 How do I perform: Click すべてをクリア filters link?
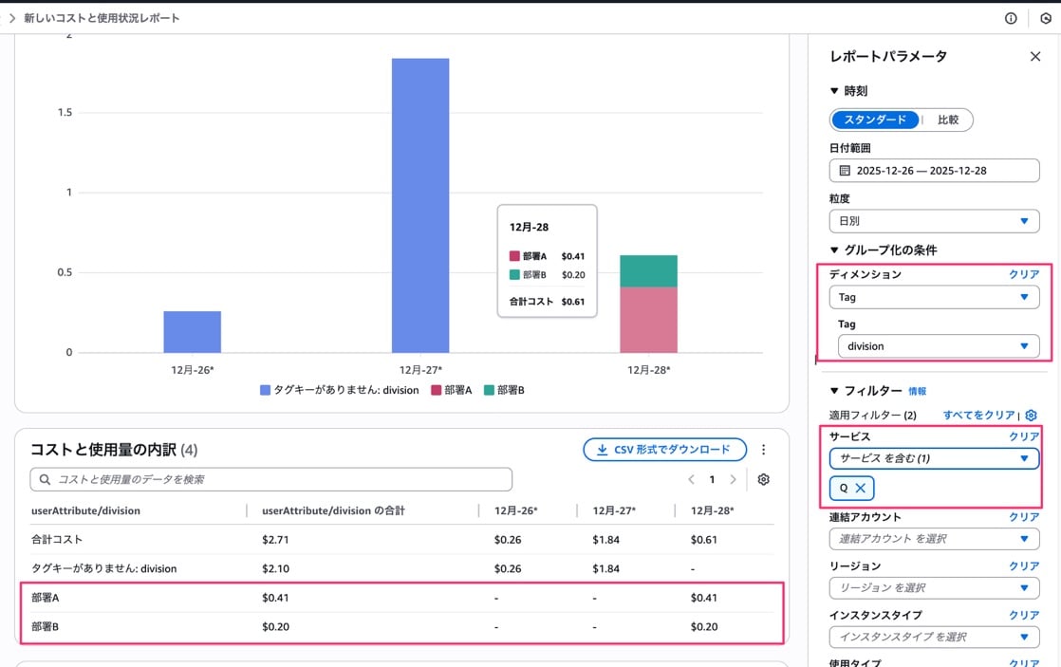(x=978, y=416)
